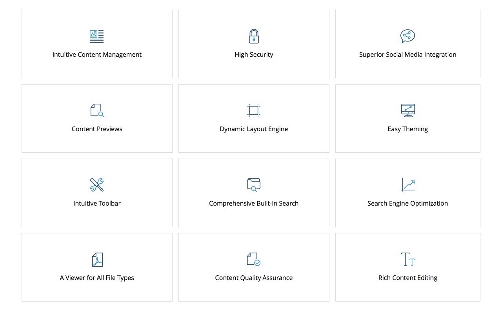Select the Dynamic Layout Engine square icon

[x=254, y=110]
